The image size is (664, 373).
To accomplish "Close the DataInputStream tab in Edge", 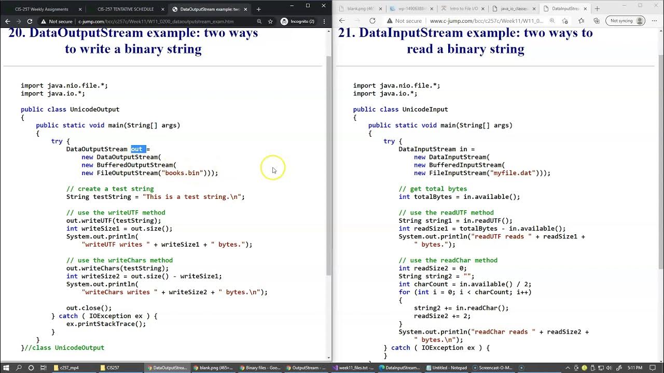I will tap(586, 8).
